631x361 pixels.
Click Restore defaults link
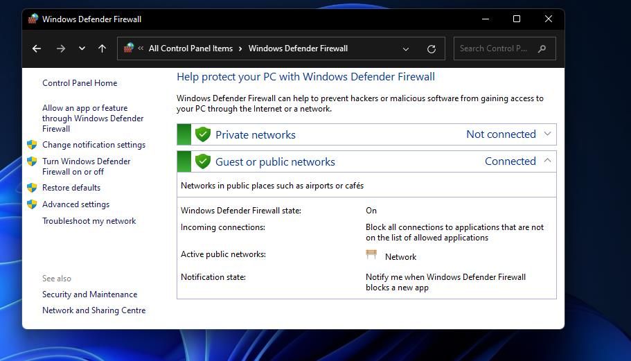coord(71,188)
